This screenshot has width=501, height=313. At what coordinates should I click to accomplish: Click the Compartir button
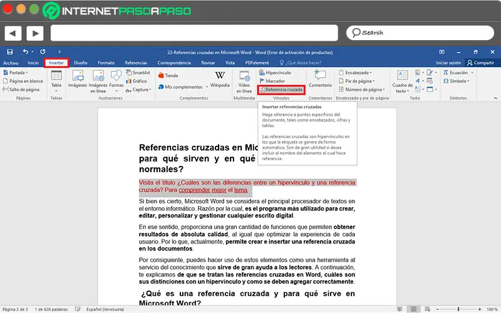click(480, 63)
